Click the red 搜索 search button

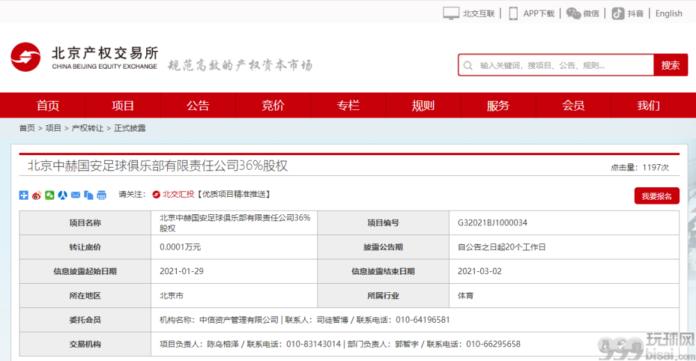(670, 65)
